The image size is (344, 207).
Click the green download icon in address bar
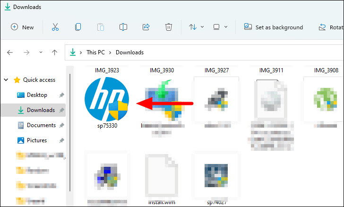[x=73, y=52]
